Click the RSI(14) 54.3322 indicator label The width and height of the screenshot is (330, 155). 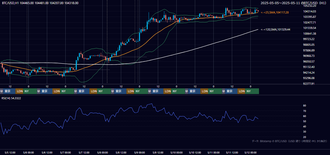[x=11, y=98]
